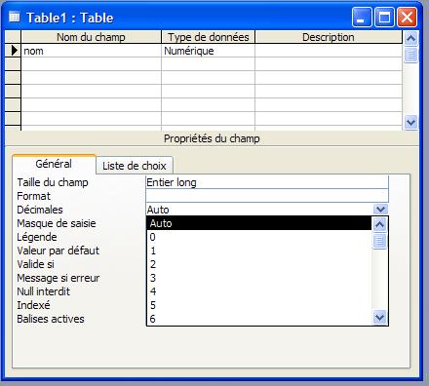Switch to the Général tab
This screenshot has height=386, width=429.
54,164
